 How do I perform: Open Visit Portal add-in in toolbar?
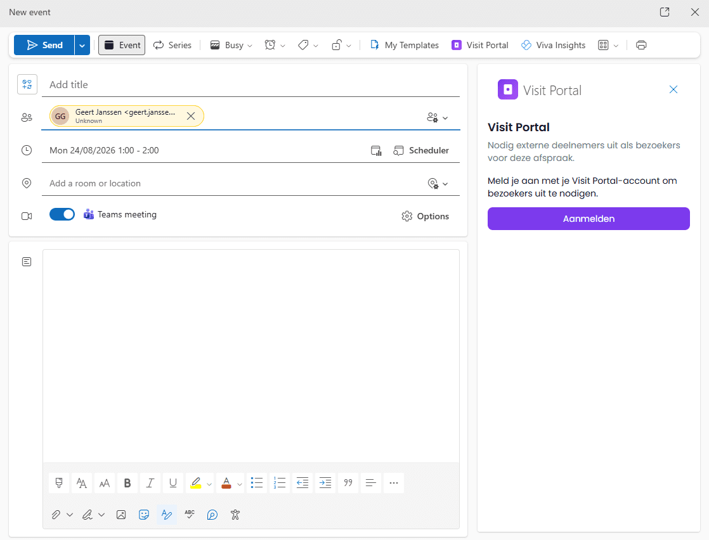(x=480, y=45)
